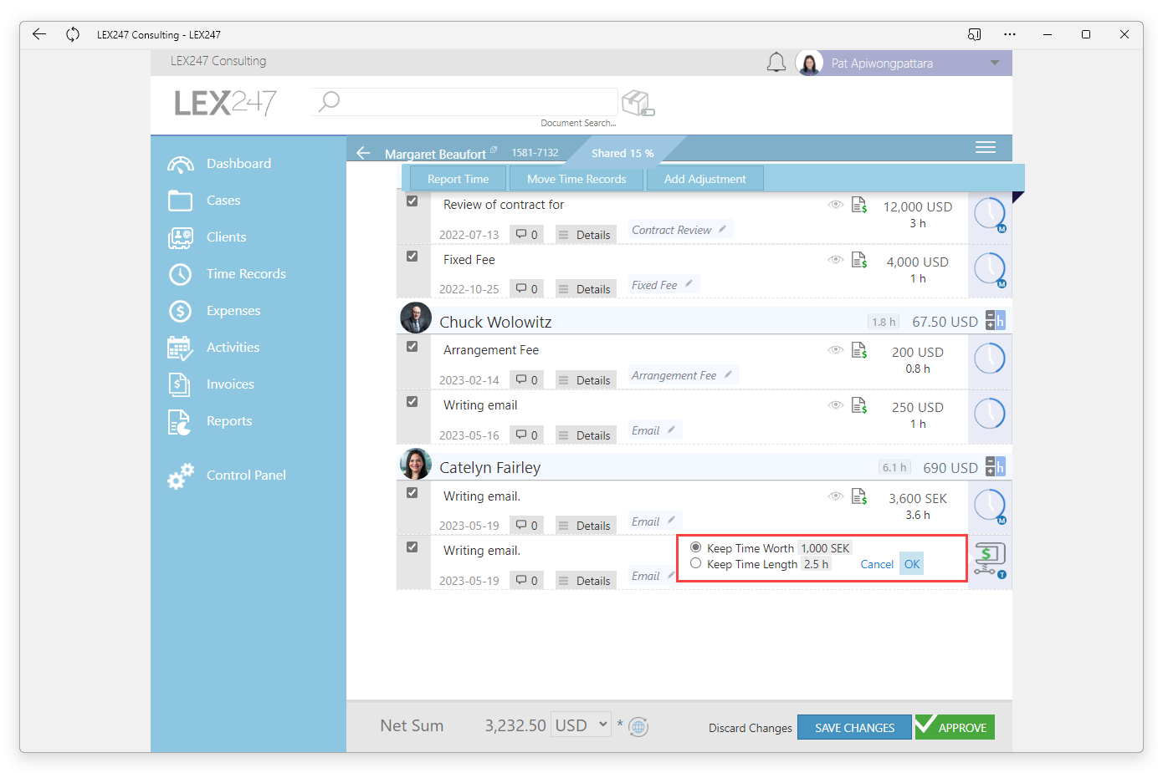The image size is (1163, 773).
Task: Click the Control Panel gears icon
Action: click(x=180, y=475)
